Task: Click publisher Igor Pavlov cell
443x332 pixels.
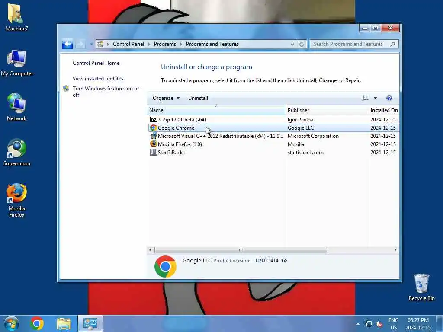Action: 300,120
